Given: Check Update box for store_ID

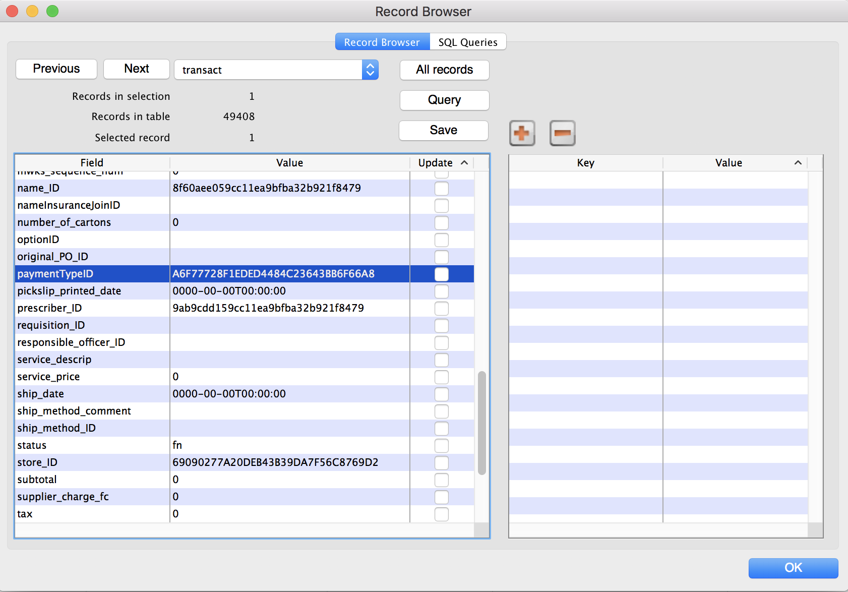Looking at the screenshot, I should pos(442,463).
